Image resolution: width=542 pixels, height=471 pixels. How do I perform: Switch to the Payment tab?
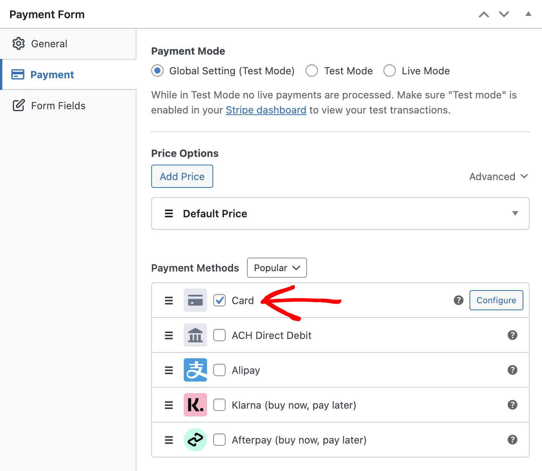click(69, 74)
